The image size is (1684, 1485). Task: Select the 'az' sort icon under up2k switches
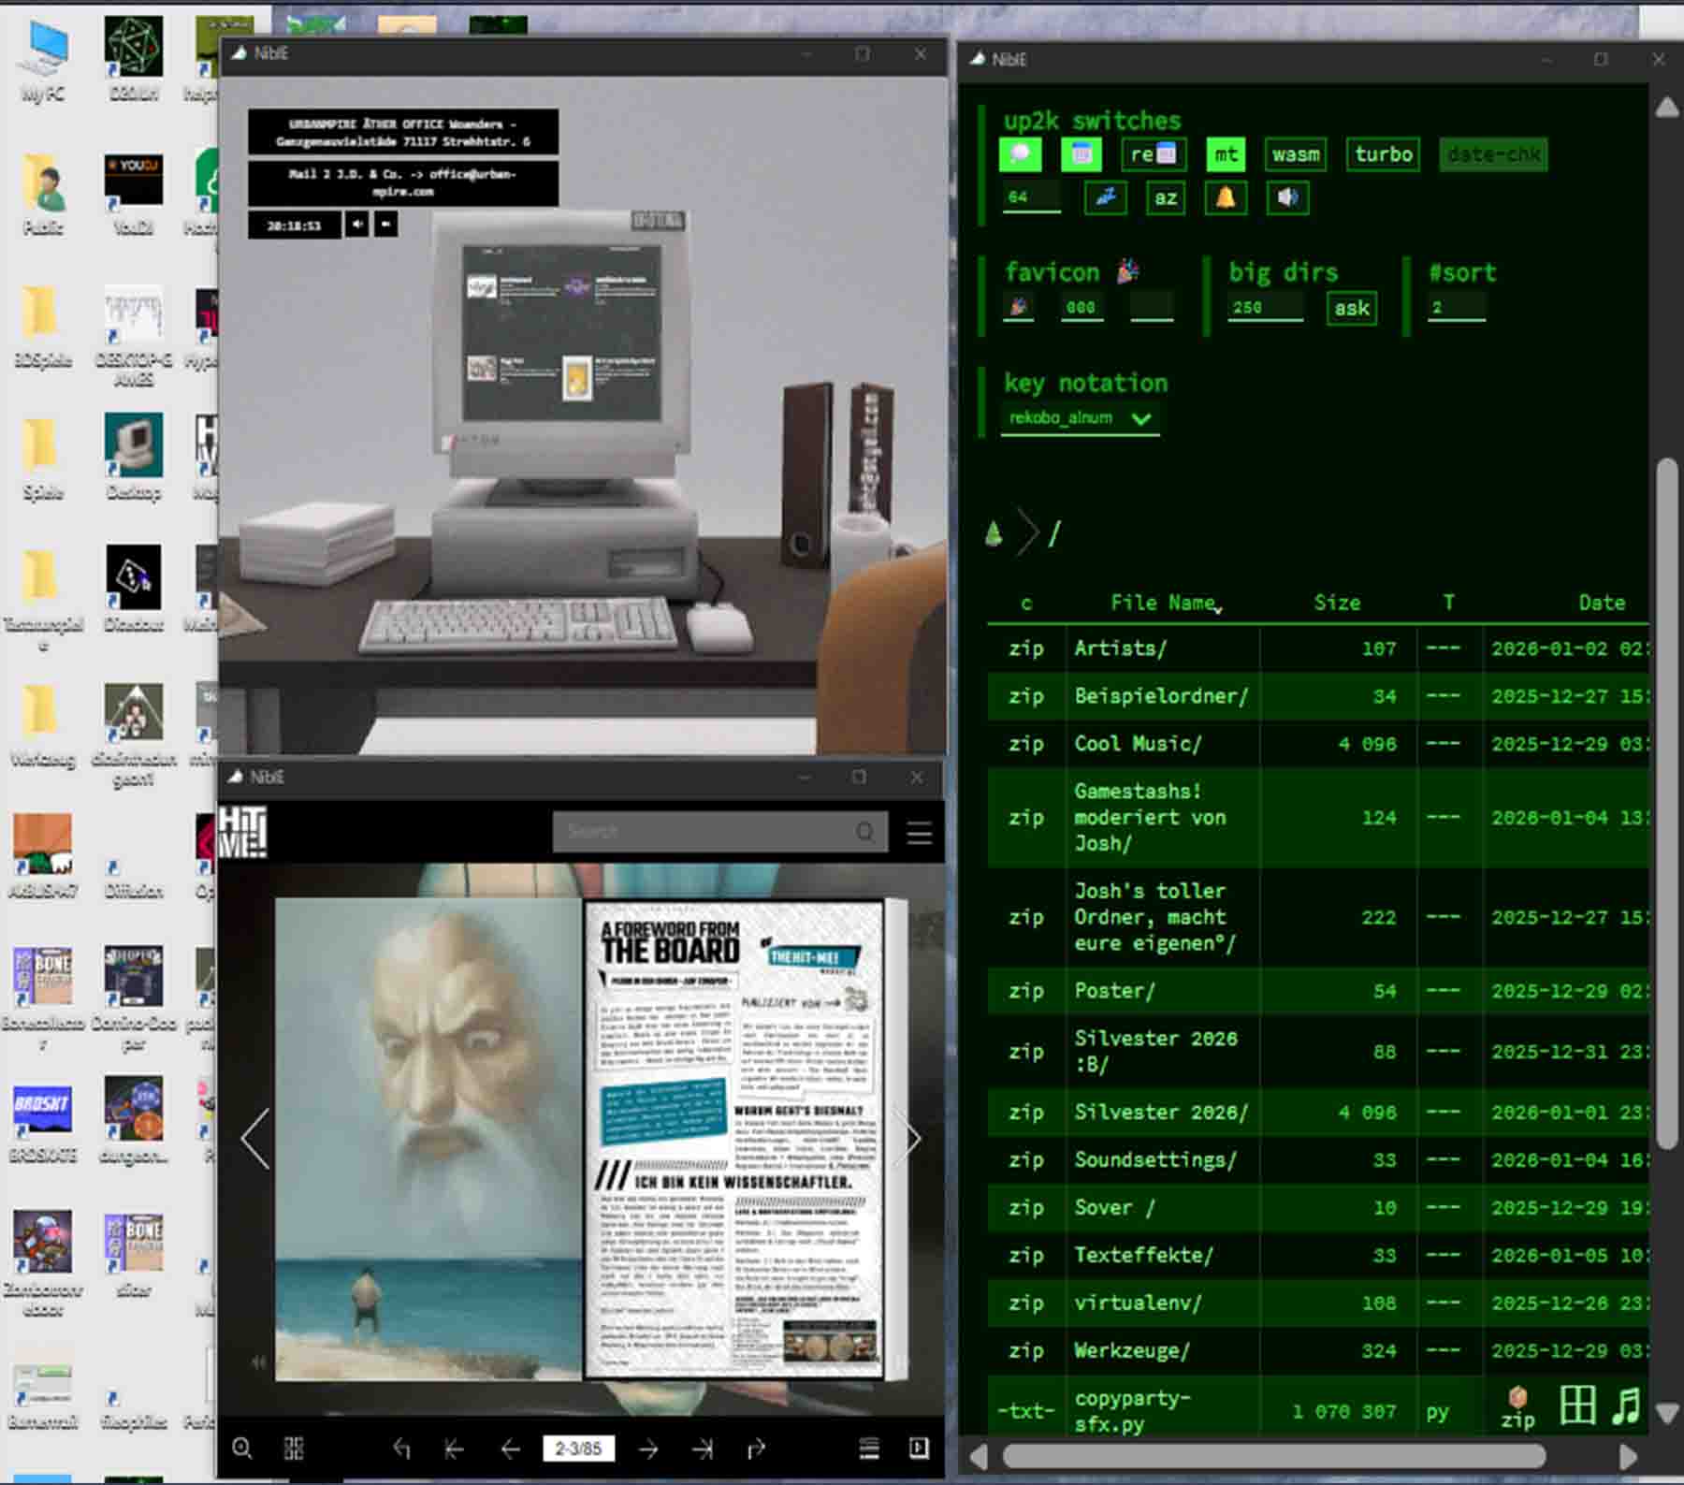click(x=1166, y=197)
